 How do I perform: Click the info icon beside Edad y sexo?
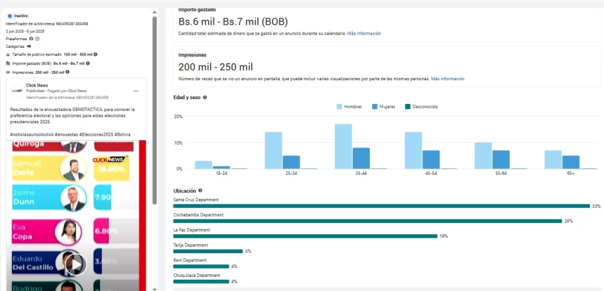point(205,97)
